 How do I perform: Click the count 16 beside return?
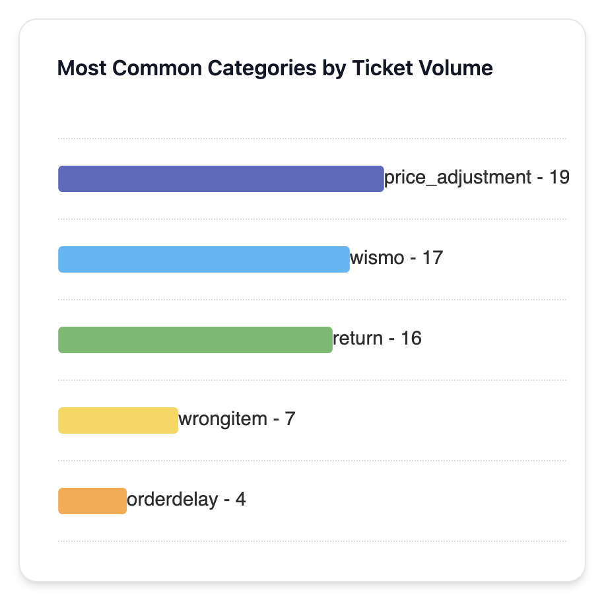[x=411, y=339]
